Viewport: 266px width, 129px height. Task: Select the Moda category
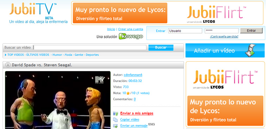coord(68,55)
